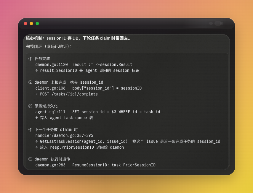This screenshot has height=193, width=253.
Task: Click the circled step ② marker
Action: pyautogui.click(x=31, y=82)
